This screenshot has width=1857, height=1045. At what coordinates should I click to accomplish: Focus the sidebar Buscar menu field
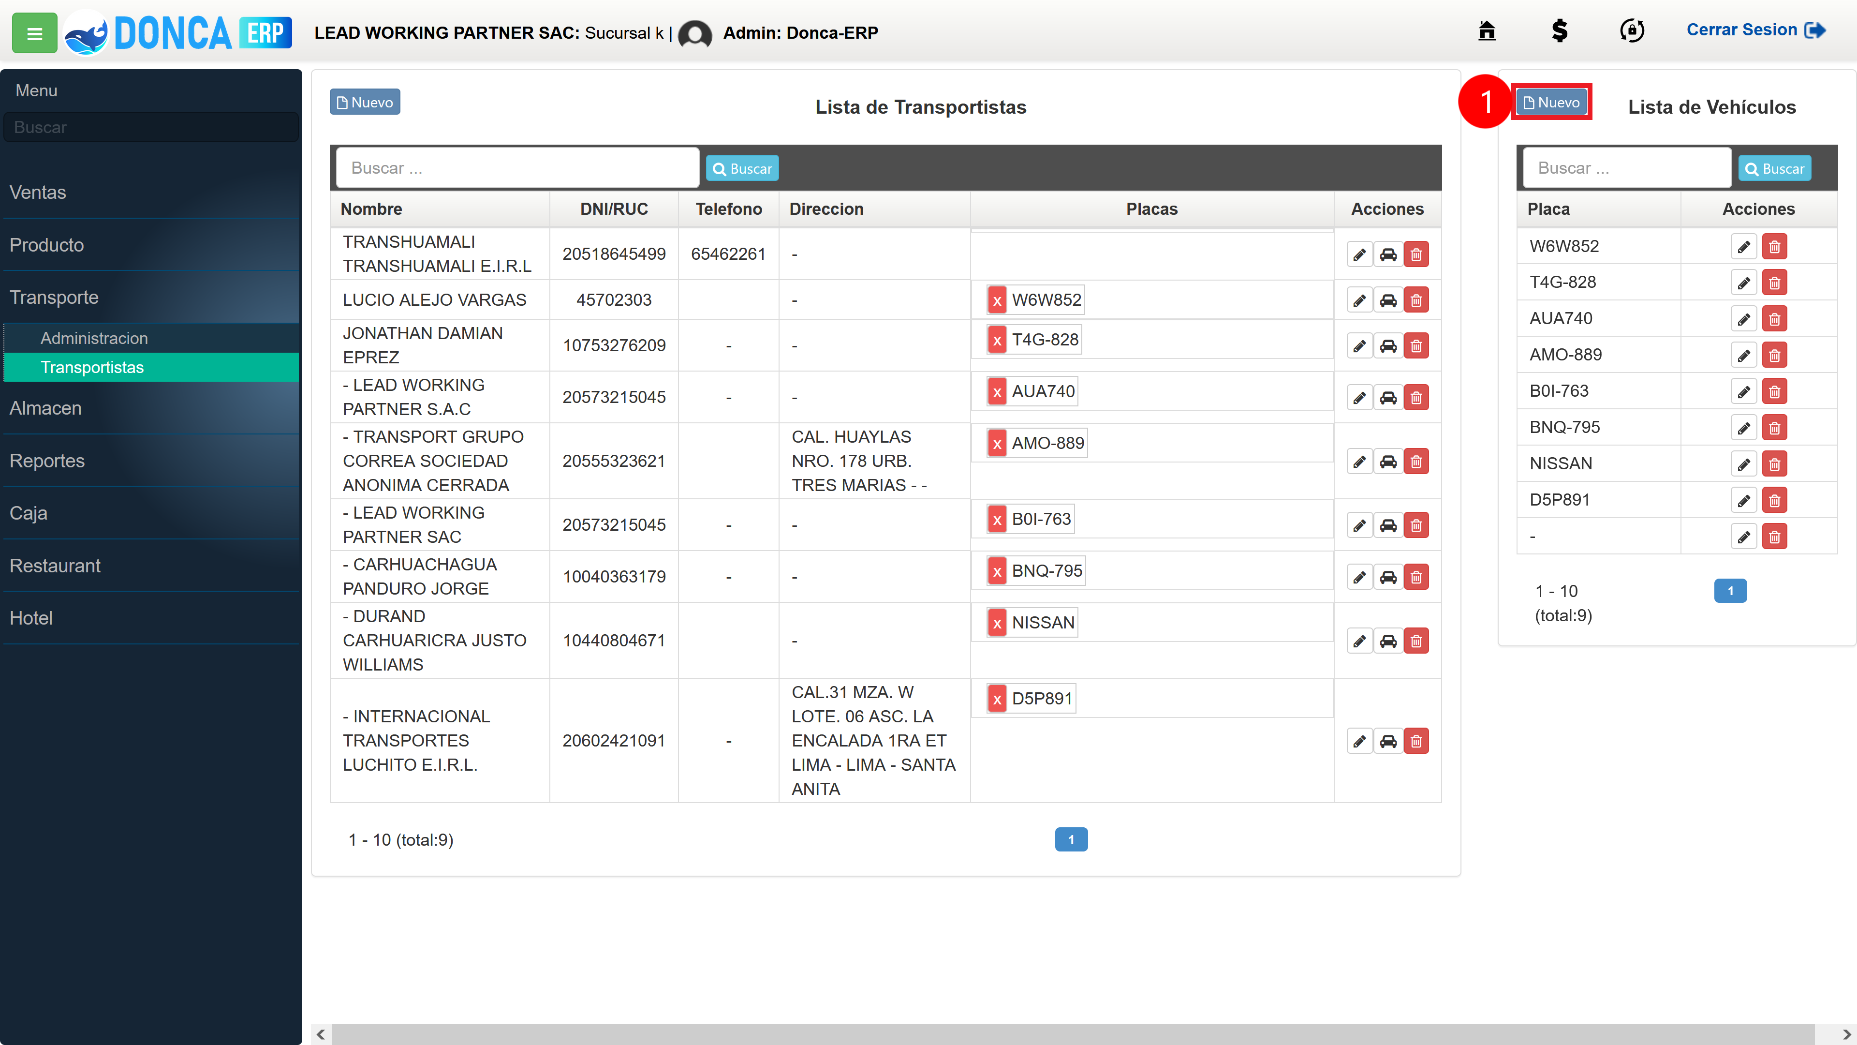(x=151, y=127)
